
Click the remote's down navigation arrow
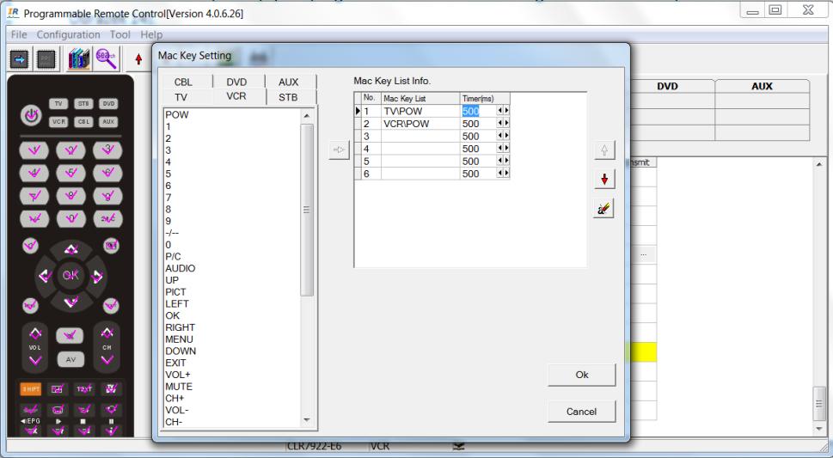70,302
